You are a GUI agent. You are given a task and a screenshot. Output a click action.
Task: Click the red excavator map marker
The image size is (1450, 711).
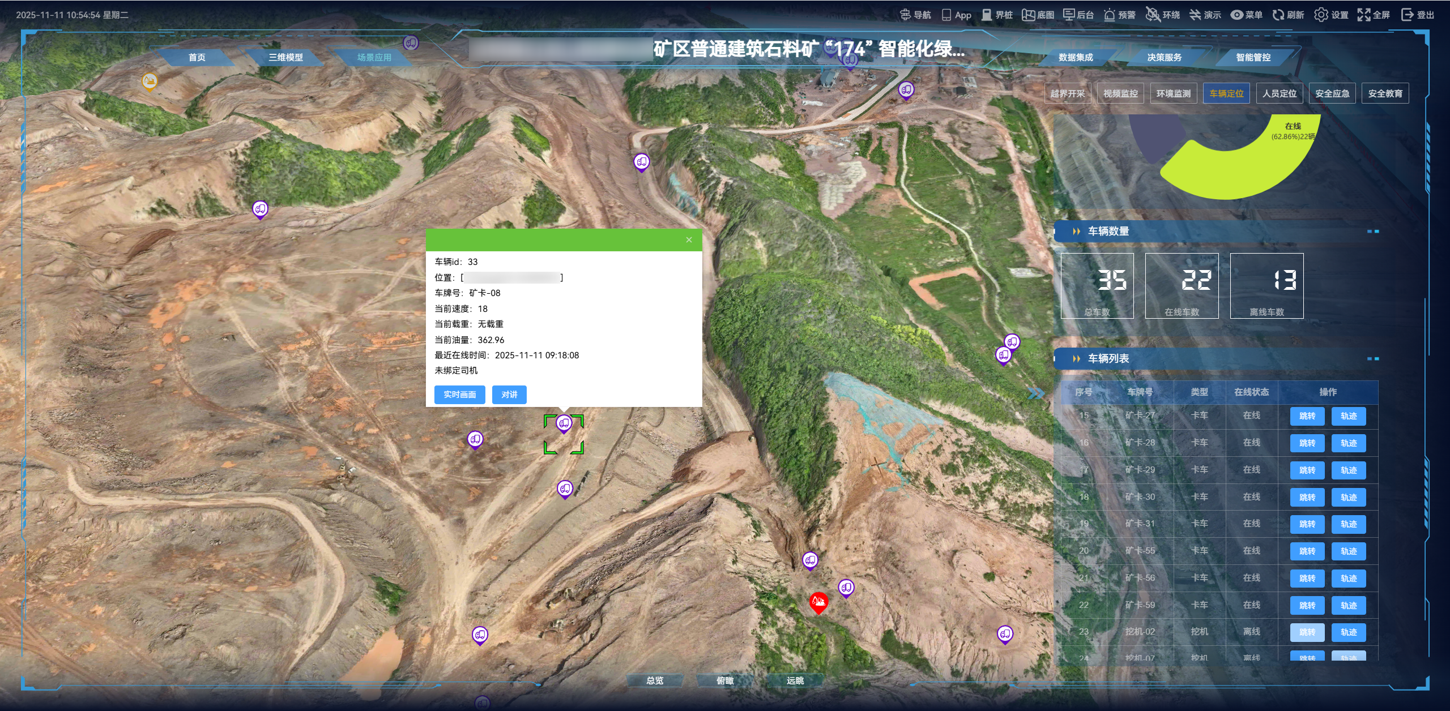pyautogui.click(x=818, y=602)
